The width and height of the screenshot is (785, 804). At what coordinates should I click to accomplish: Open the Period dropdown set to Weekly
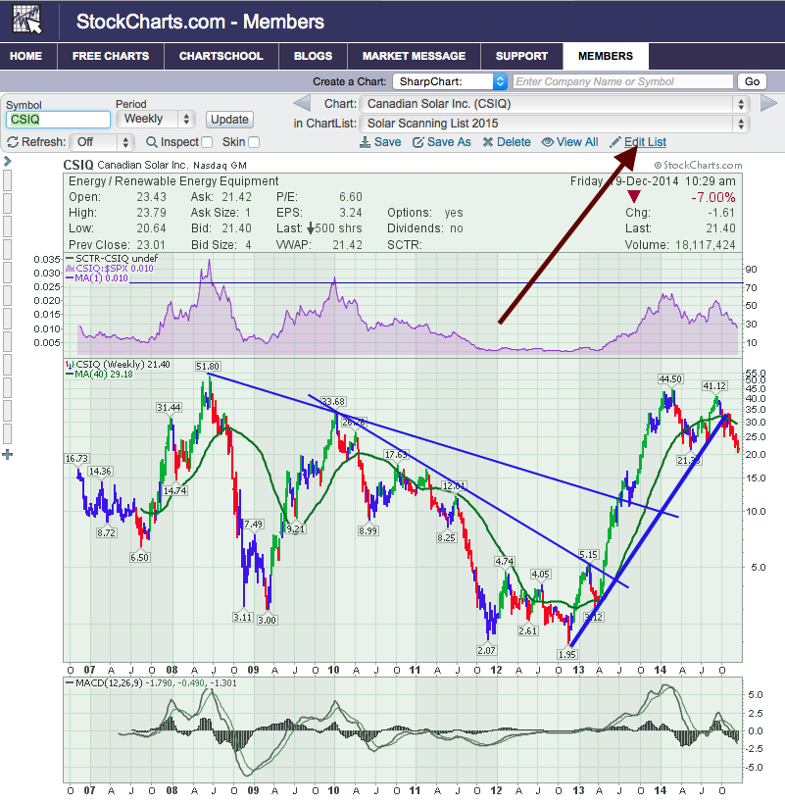pyautogui.click(x=156, y=119)
